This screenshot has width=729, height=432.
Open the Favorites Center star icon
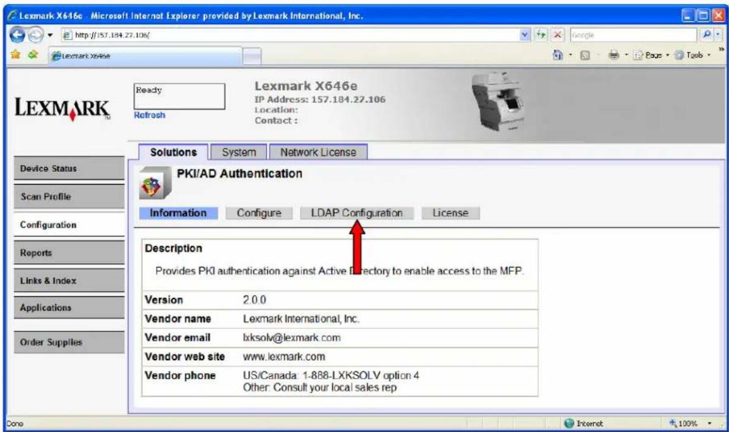(x=15, y=55)
